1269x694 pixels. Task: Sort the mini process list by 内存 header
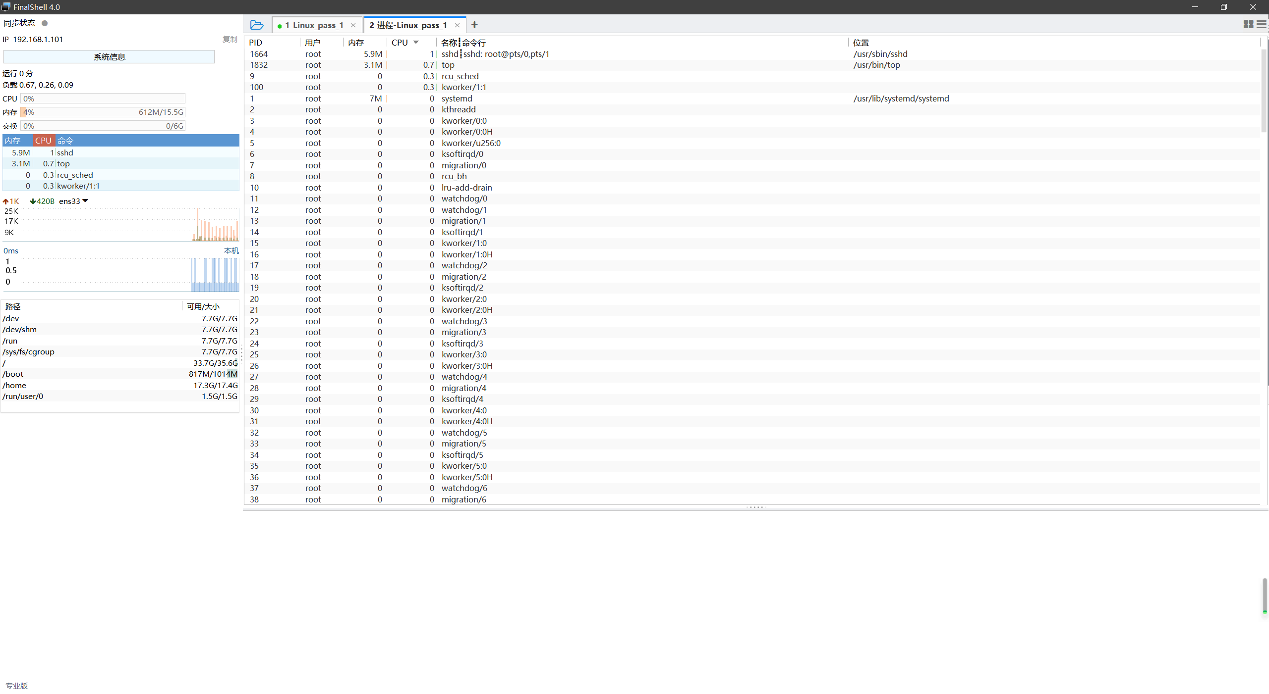(13, 141)
